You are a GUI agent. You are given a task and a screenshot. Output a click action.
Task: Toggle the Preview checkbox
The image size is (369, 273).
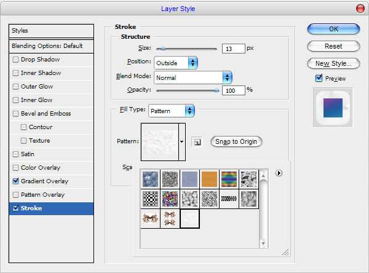coord(319,78)
